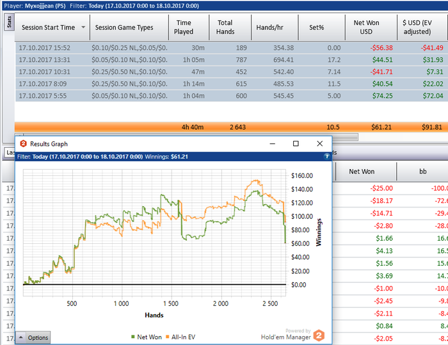This screenshot has width=448, height=345.
Task: Sort by Session Game Types column
Action: [x=129, y=28]
